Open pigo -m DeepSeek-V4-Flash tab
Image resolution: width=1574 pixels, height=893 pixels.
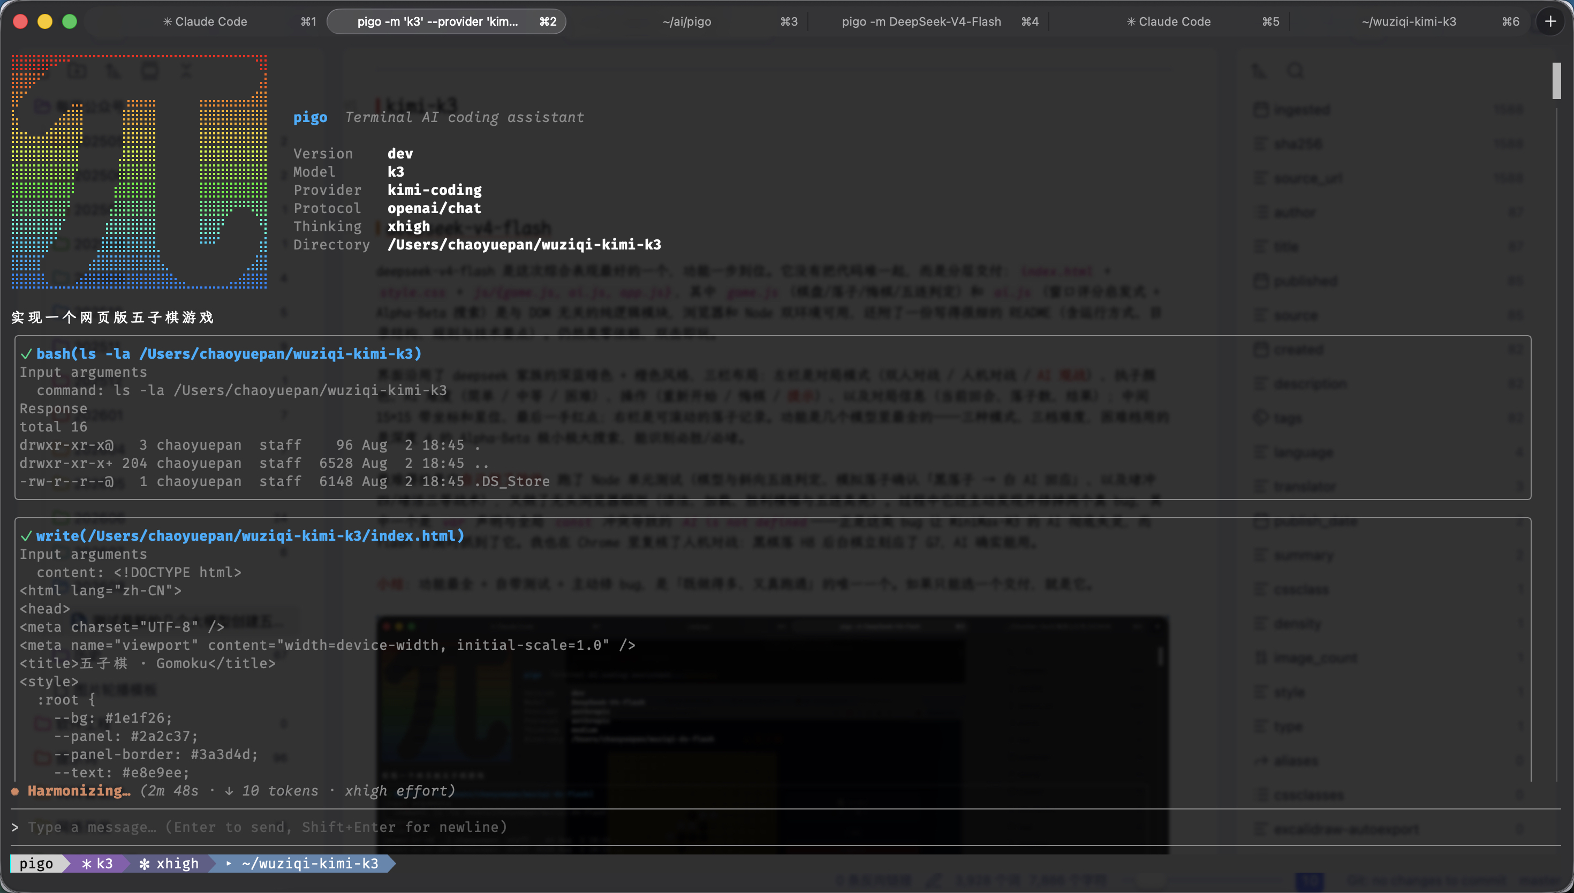(921, 21)
